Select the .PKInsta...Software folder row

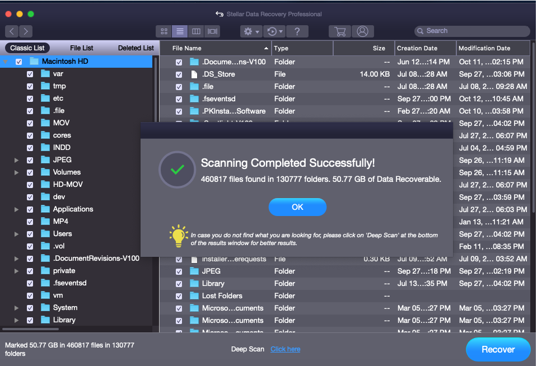(x=345, y=111)
